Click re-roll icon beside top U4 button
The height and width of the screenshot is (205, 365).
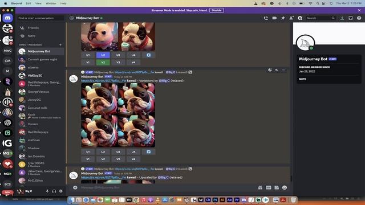148,55
